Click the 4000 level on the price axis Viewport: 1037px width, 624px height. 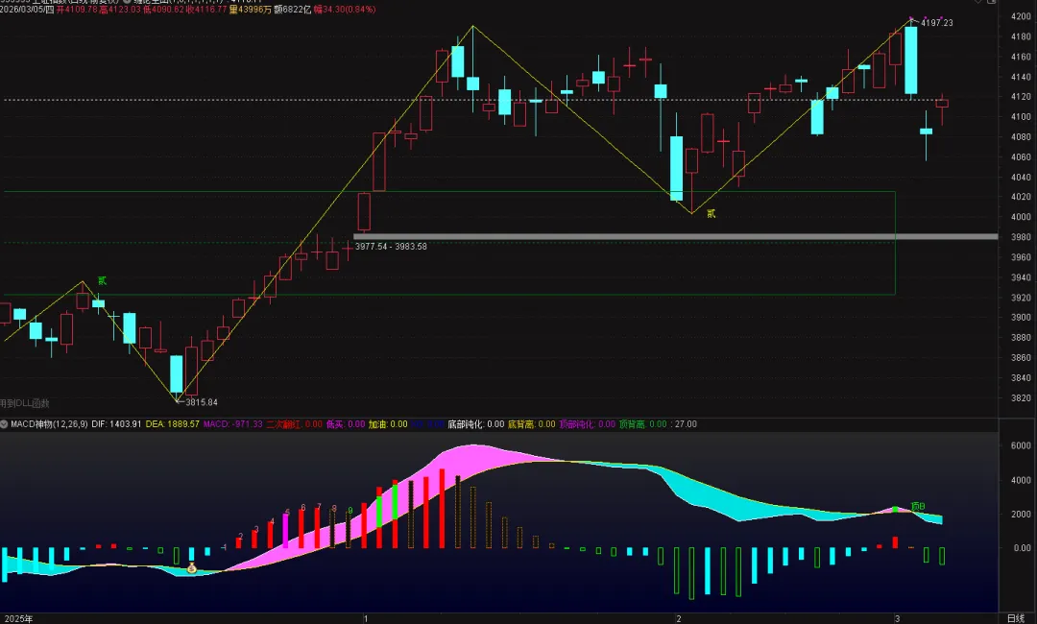coord(1021,217)
